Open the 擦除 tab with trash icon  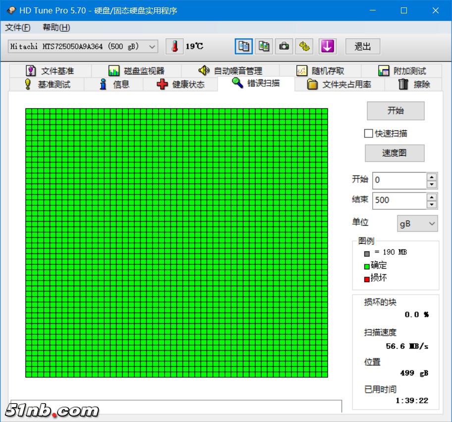(414, 84)
